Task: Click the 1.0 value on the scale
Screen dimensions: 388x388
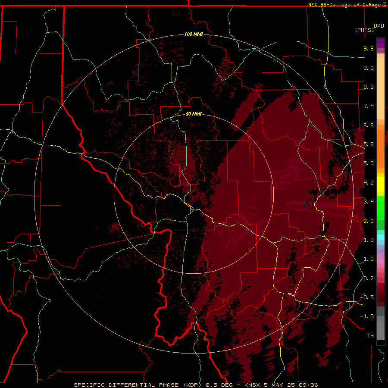Action: click(369, 259)
